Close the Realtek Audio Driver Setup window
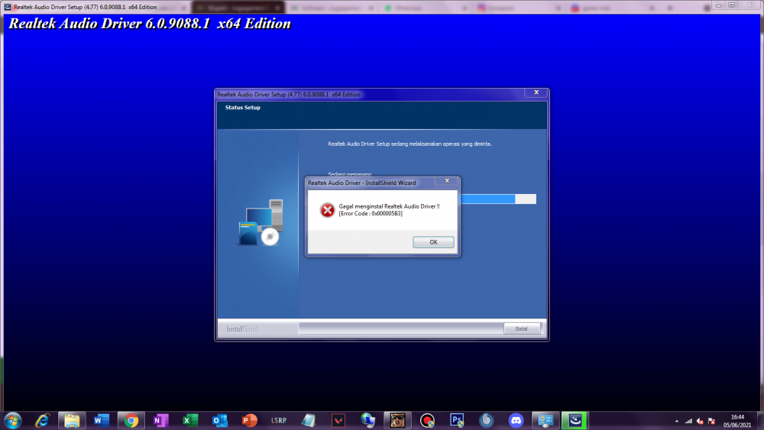This screenshot has height=430, width=764. (x=536, y=92)
